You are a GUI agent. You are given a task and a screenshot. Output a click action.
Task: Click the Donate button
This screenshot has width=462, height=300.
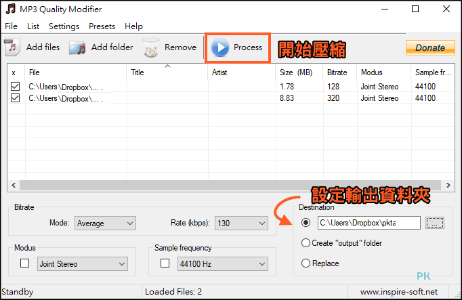(x=430, y=47)
